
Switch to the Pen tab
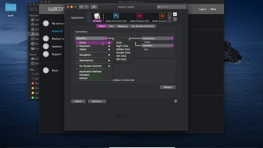click(x=111, y=26)
